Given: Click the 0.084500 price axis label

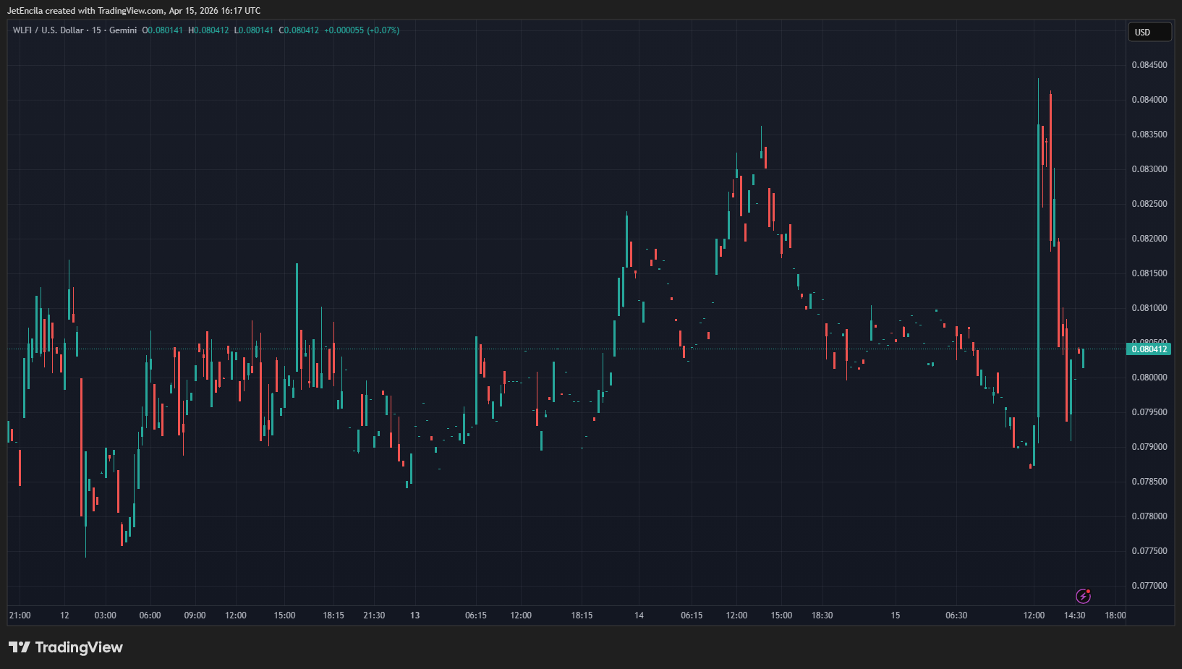Looking at the screenshot, I should [x=1149, y=65].
